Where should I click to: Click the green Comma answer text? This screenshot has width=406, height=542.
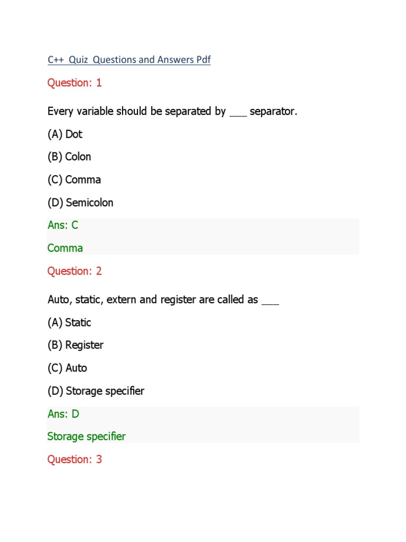65,248
